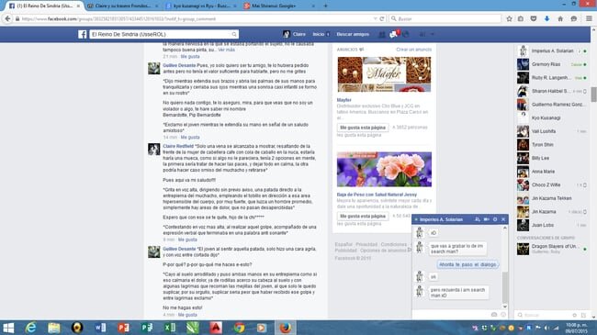Image resolution: width=597 pixels, height=335 pixels.
Task: Click Facebook search field El Reino De Sindria
Action: click(163, 34)
